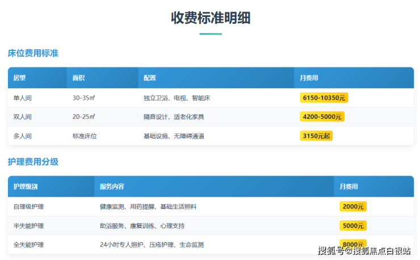Select the 配置 column header
The image size is (420, 260).
tap(150, 78)
